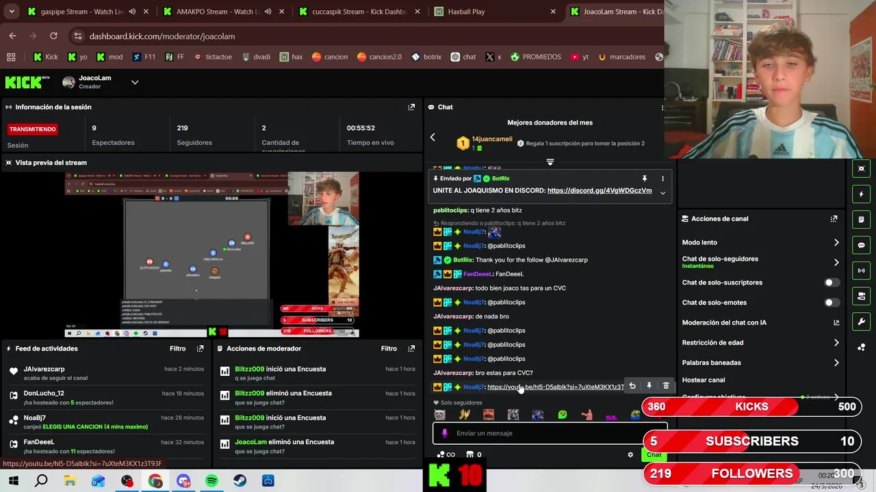
Task: Click the Hostear canal option
Action: click(703, 380)
